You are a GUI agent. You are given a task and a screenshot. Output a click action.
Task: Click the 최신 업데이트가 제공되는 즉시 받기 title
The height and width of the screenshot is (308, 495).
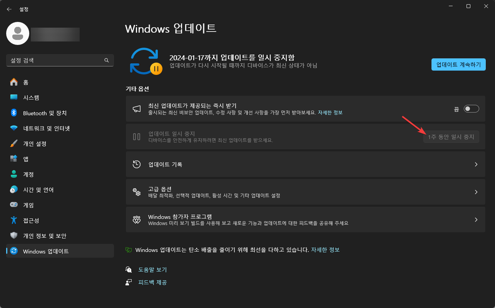192,106
